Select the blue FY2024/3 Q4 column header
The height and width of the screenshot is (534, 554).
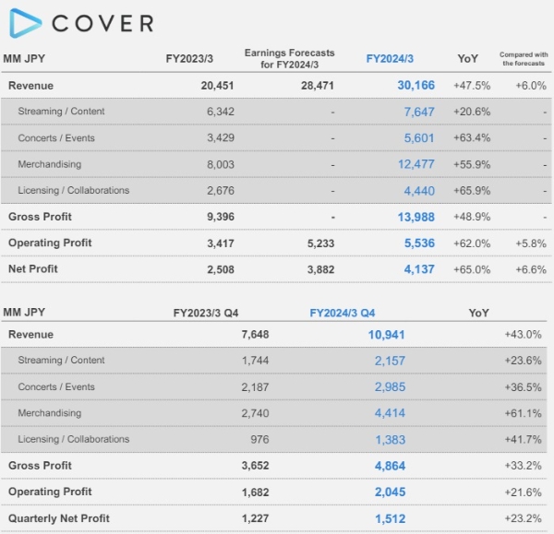pos(342,313)
